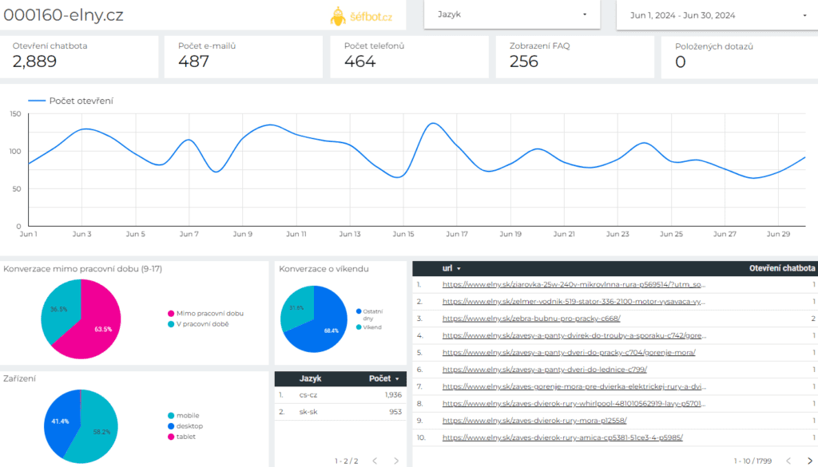Viewport: 818px width, 467px height.
Task: Click the Otevření chatbota 2,889 scorecard
Action: 80,56
